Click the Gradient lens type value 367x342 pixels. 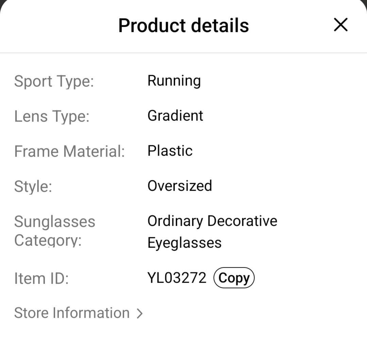point(175,116)
